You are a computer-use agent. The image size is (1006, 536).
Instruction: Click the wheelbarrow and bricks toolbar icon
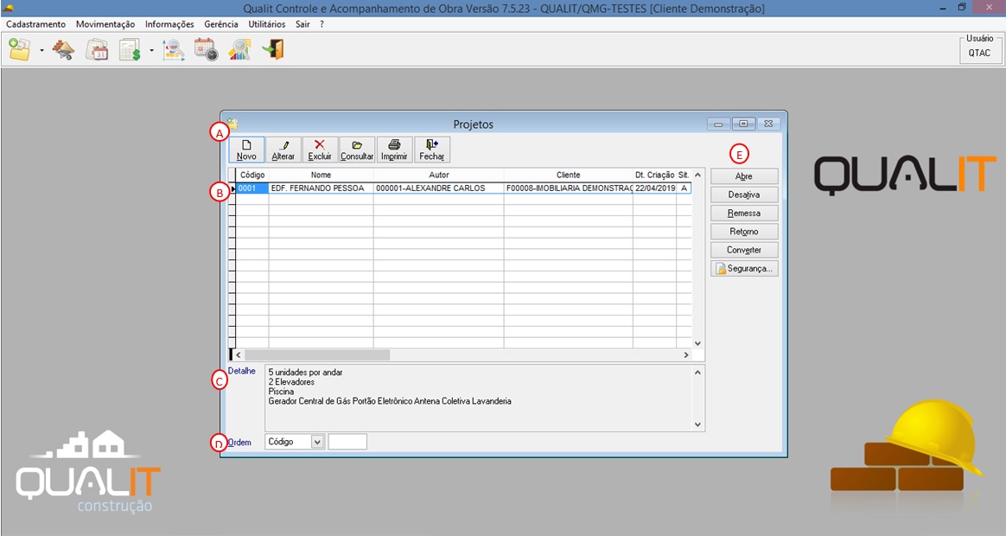point(63,49)
